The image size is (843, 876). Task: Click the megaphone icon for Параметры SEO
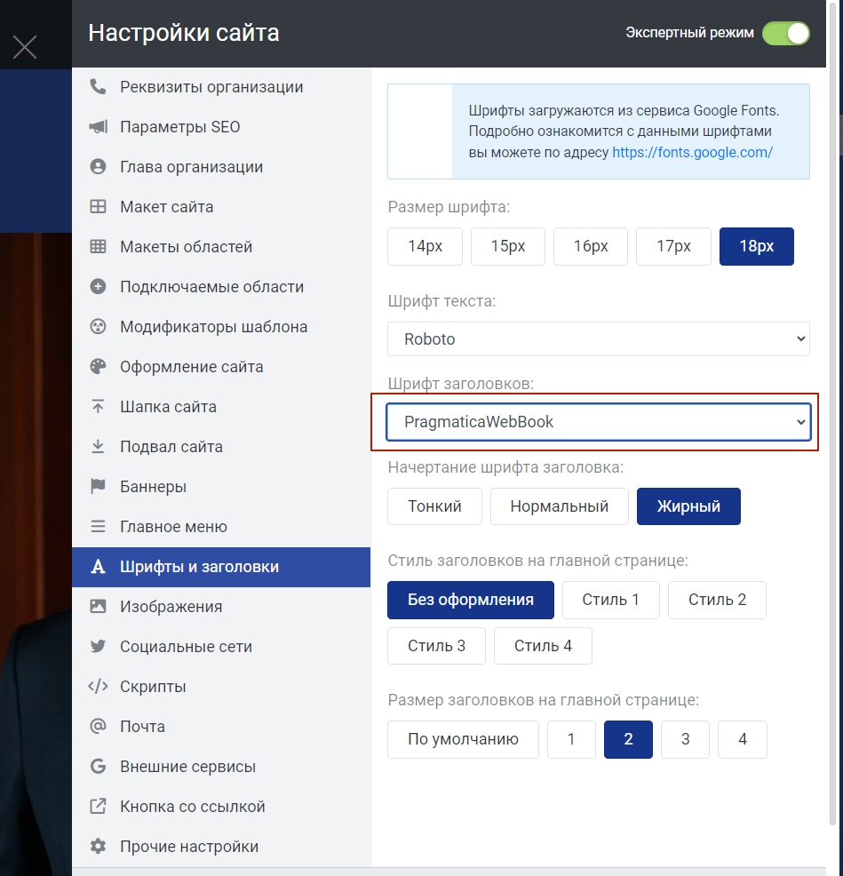click(x=98, y=127)
